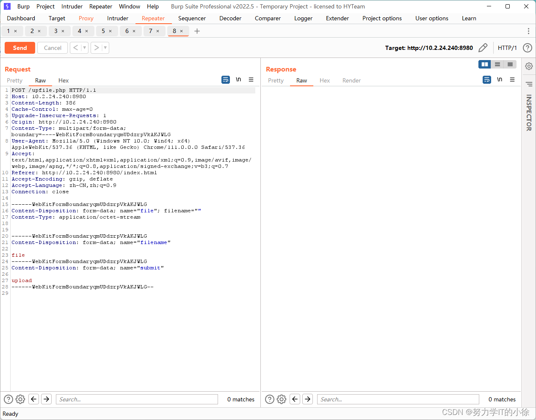Screen dimensions: 536x420
Task: Open help icon beside HTTP/1
Action: [x=527, y=48]
